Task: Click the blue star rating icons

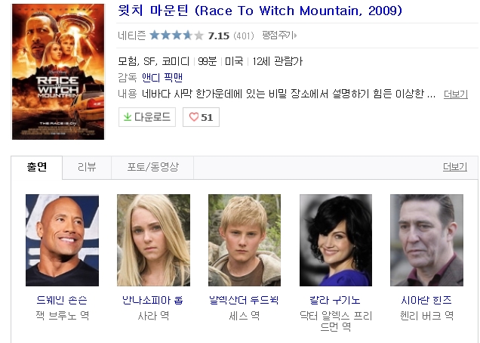Action: click(177, 36)
